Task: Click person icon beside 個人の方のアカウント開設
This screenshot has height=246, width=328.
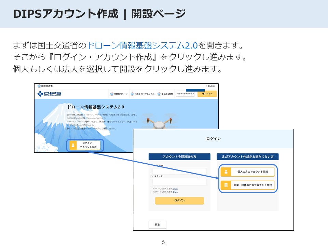Action: tap(226, 172)
